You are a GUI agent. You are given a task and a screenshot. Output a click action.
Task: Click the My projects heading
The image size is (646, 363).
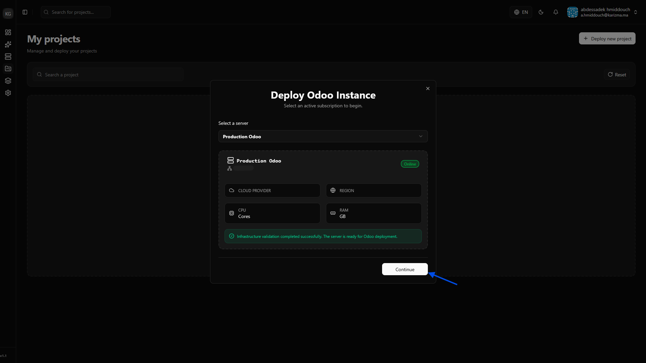(x=54, y=39)
